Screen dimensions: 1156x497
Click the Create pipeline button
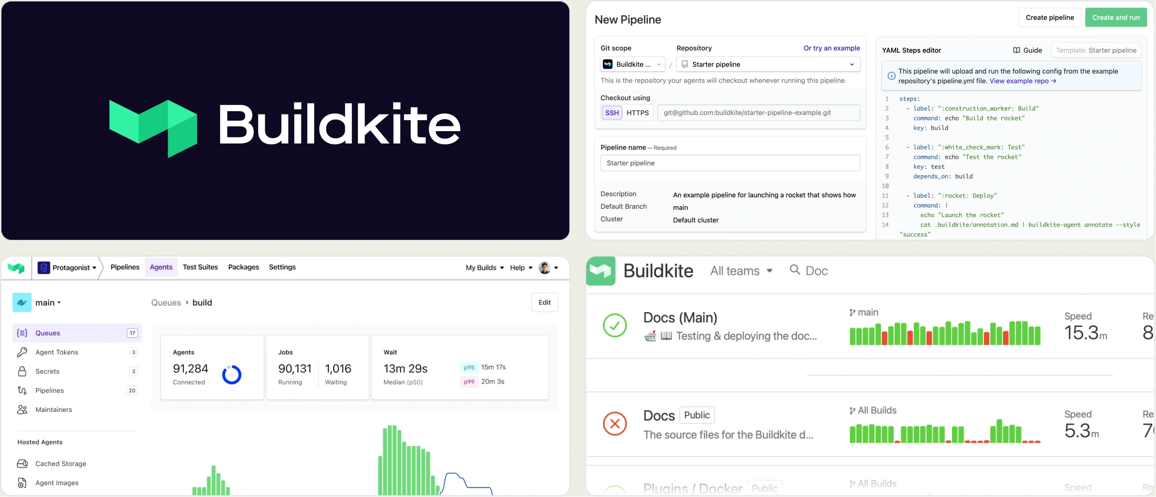(1050, 18)
